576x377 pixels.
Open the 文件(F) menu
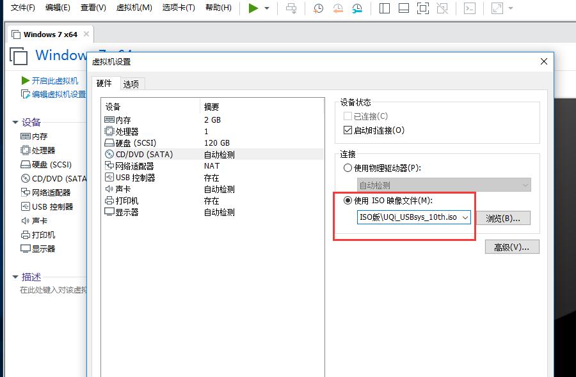click(23, 8)
